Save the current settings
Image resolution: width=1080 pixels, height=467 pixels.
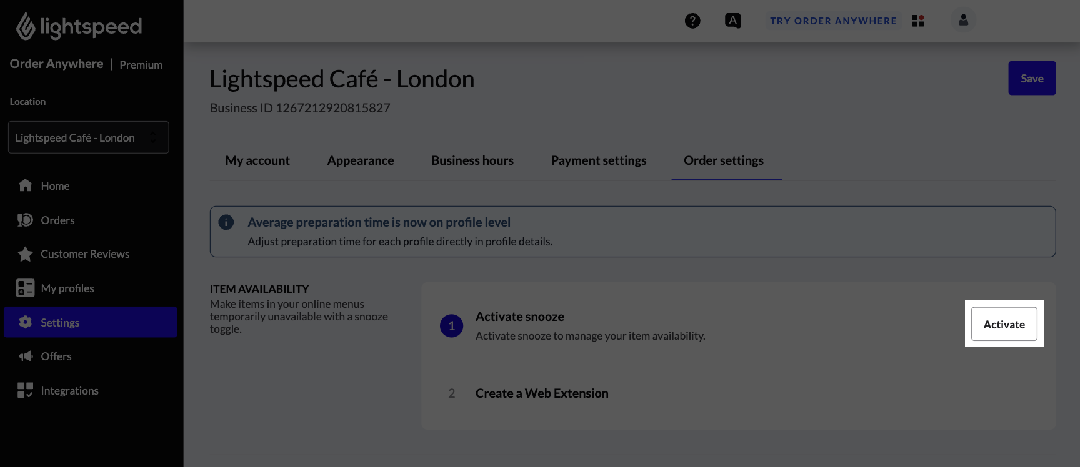click(1032, 78)
